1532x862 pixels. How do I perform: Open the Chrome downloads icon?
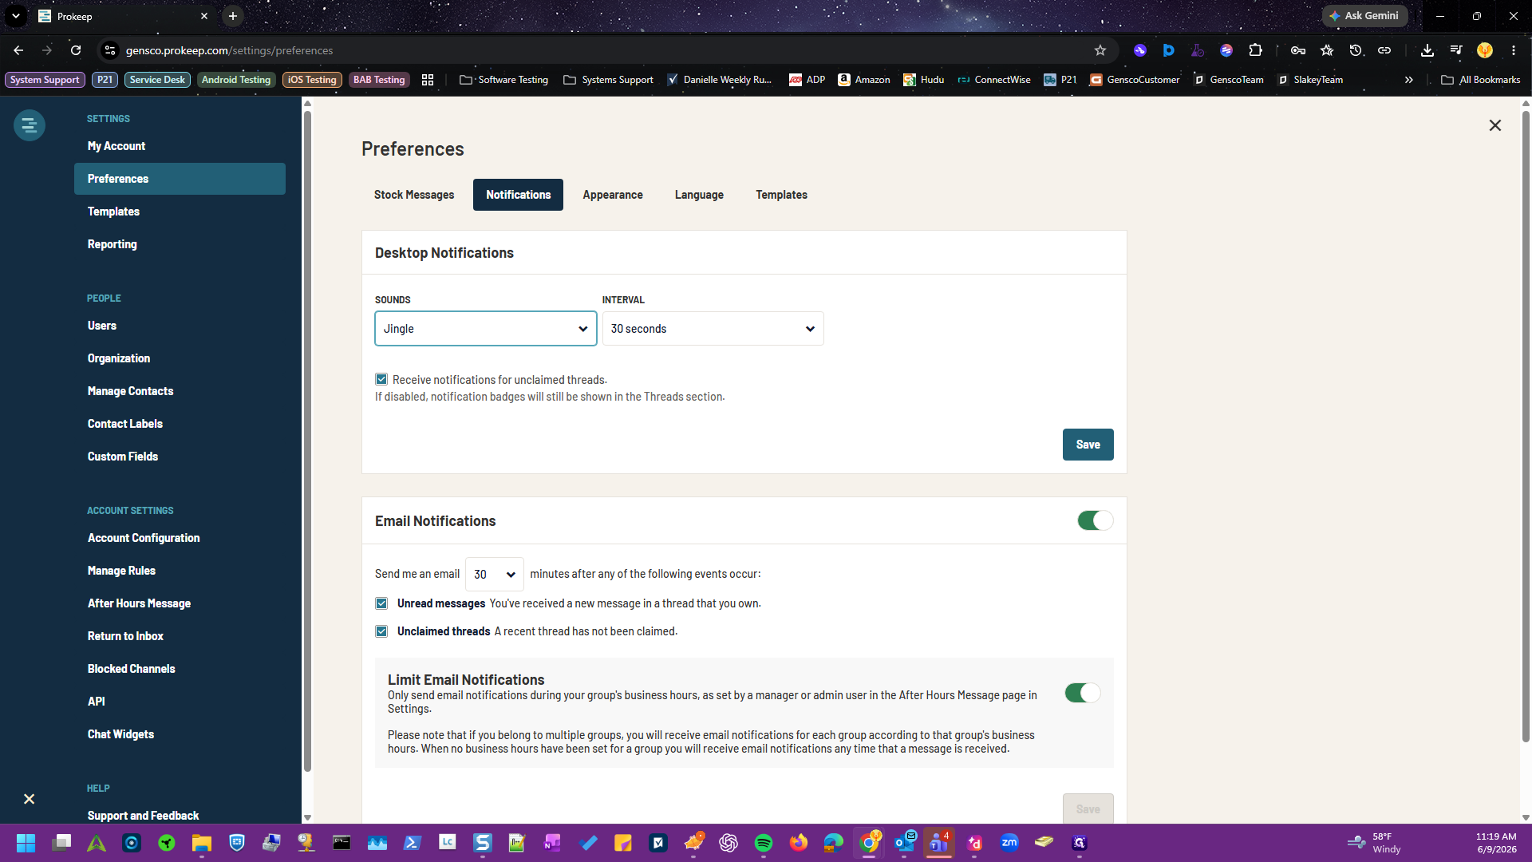[1427, 50]
